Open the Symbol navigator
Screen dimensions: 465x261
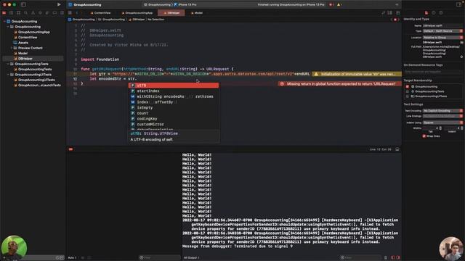[18, 13]
